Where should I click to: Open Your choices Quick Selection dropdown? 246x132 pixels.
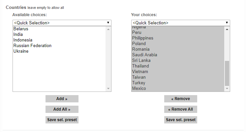tap(180, 23)
